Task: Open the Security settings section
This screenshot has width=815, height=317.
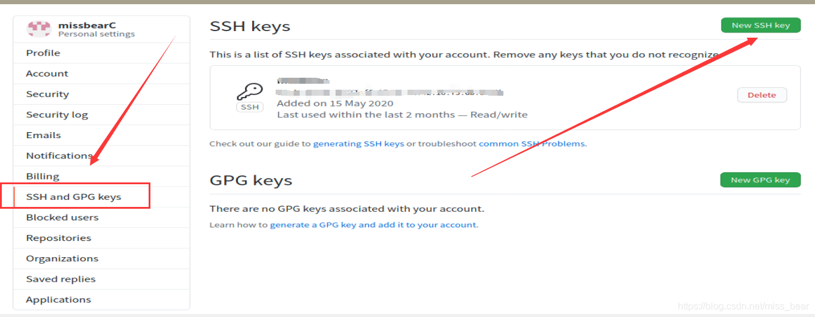Action: point(47,94)
